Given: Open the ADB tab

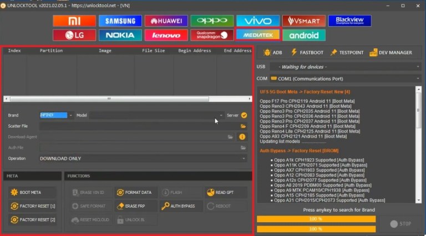Looking at the screenshot, I should pos(272,52).
